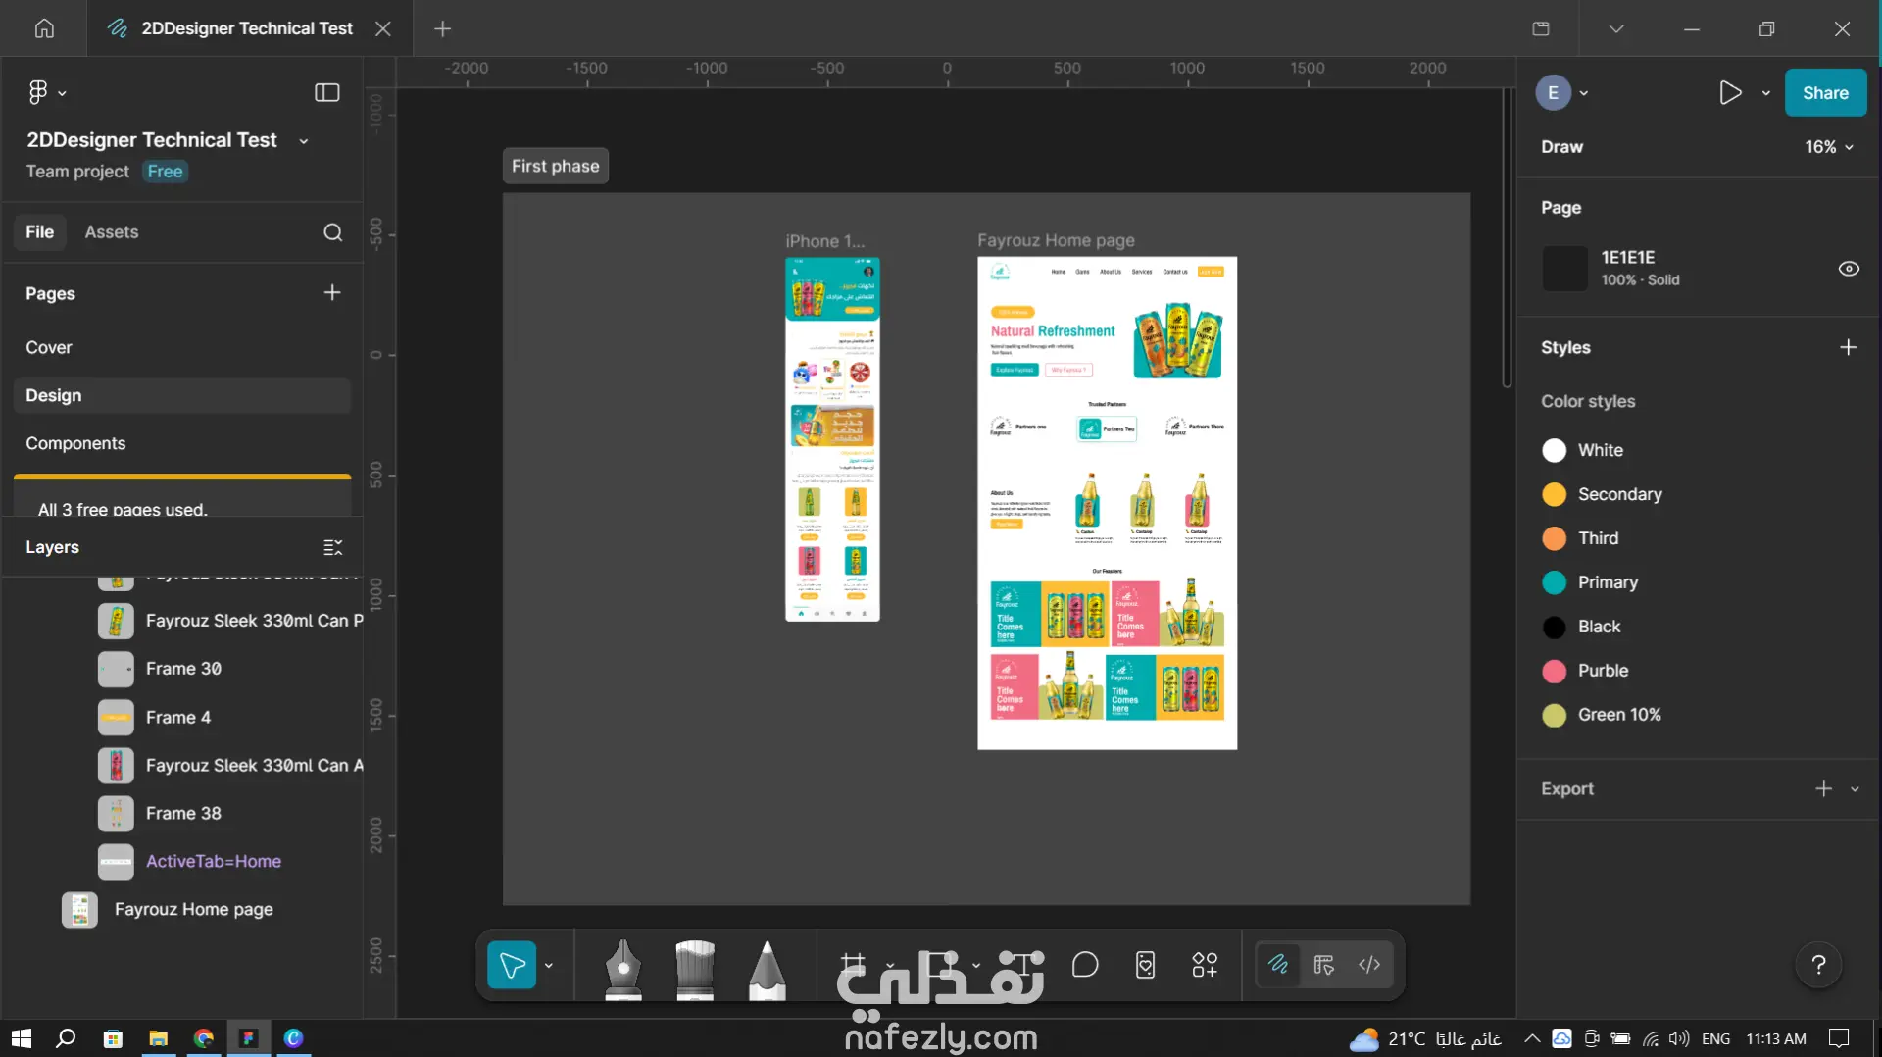
Task: Toggle page background visibility eye
Action: [x=1849, y=269]
